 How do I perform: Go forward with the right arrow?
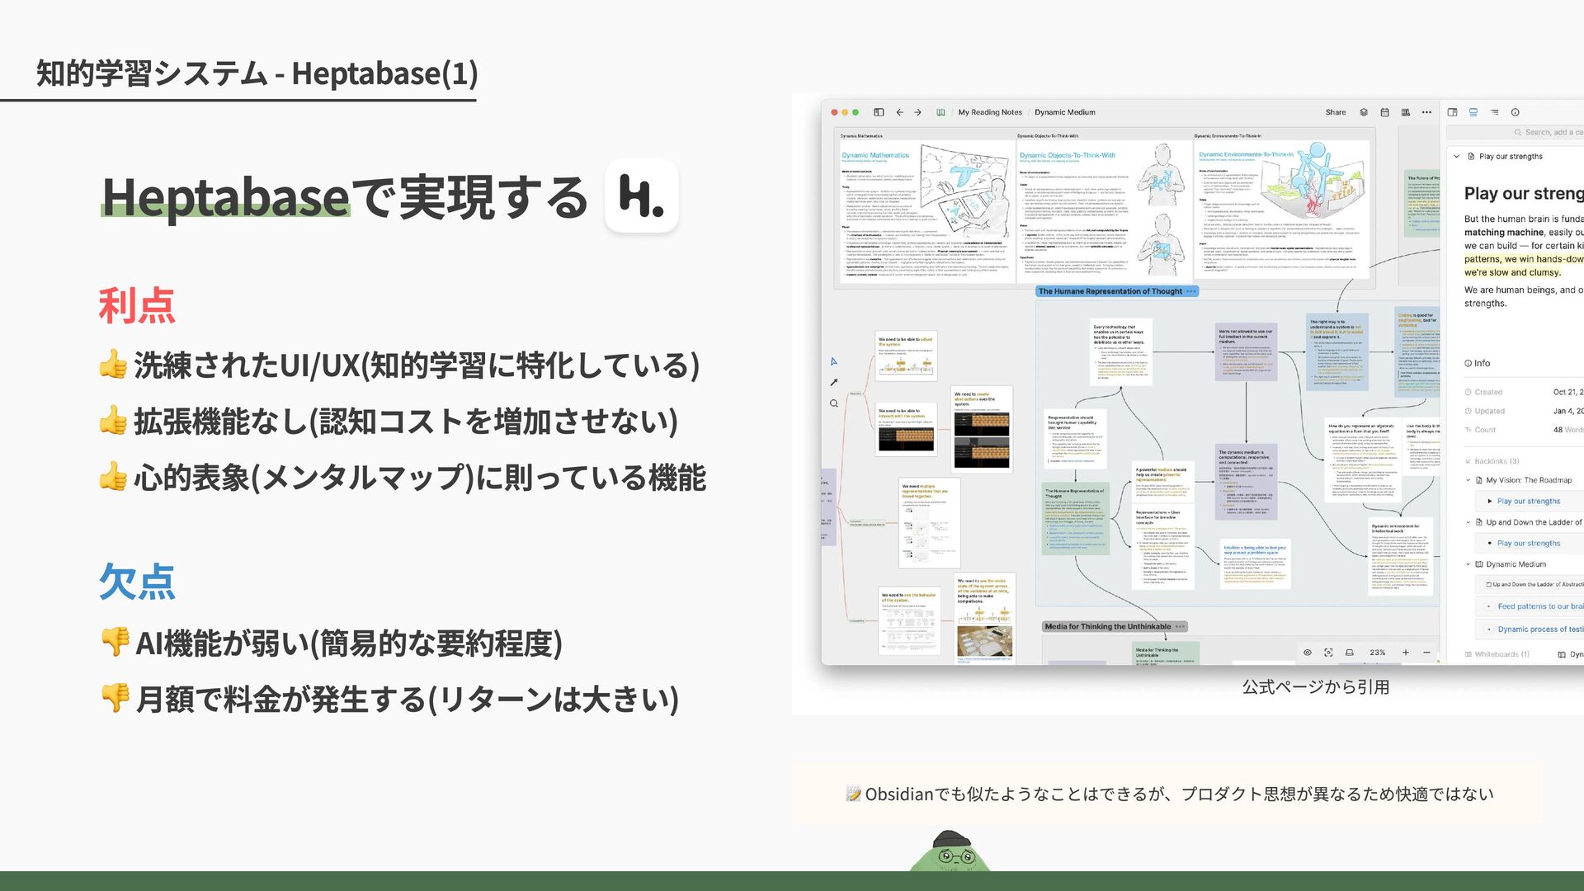[917, 112]
